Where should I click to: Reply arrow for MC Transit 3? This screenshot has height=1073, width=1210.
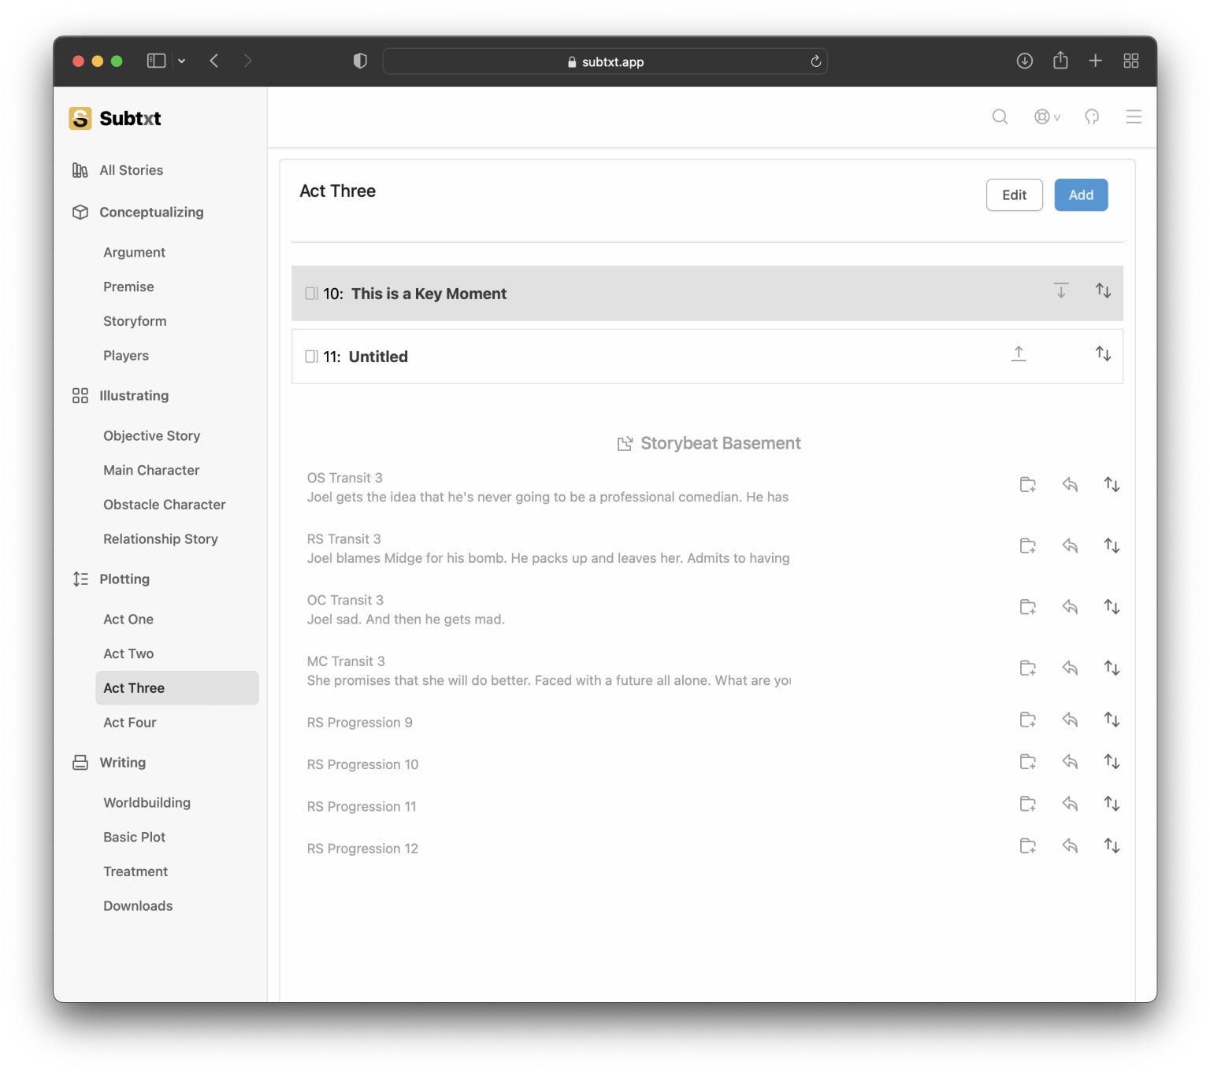pos(1070,668)
